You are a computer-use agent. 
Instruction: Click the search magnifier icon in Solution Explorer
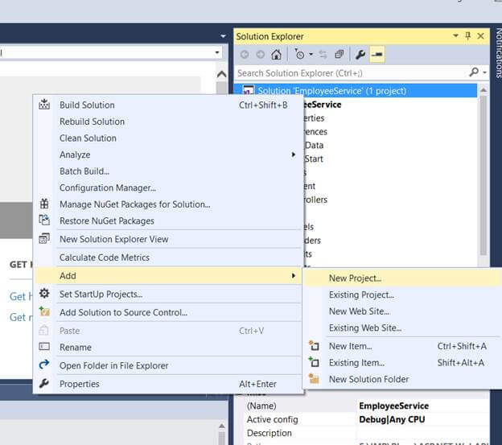[474, 72]
